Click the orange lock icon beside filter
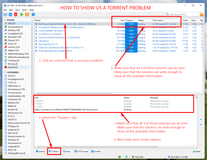 202,14
